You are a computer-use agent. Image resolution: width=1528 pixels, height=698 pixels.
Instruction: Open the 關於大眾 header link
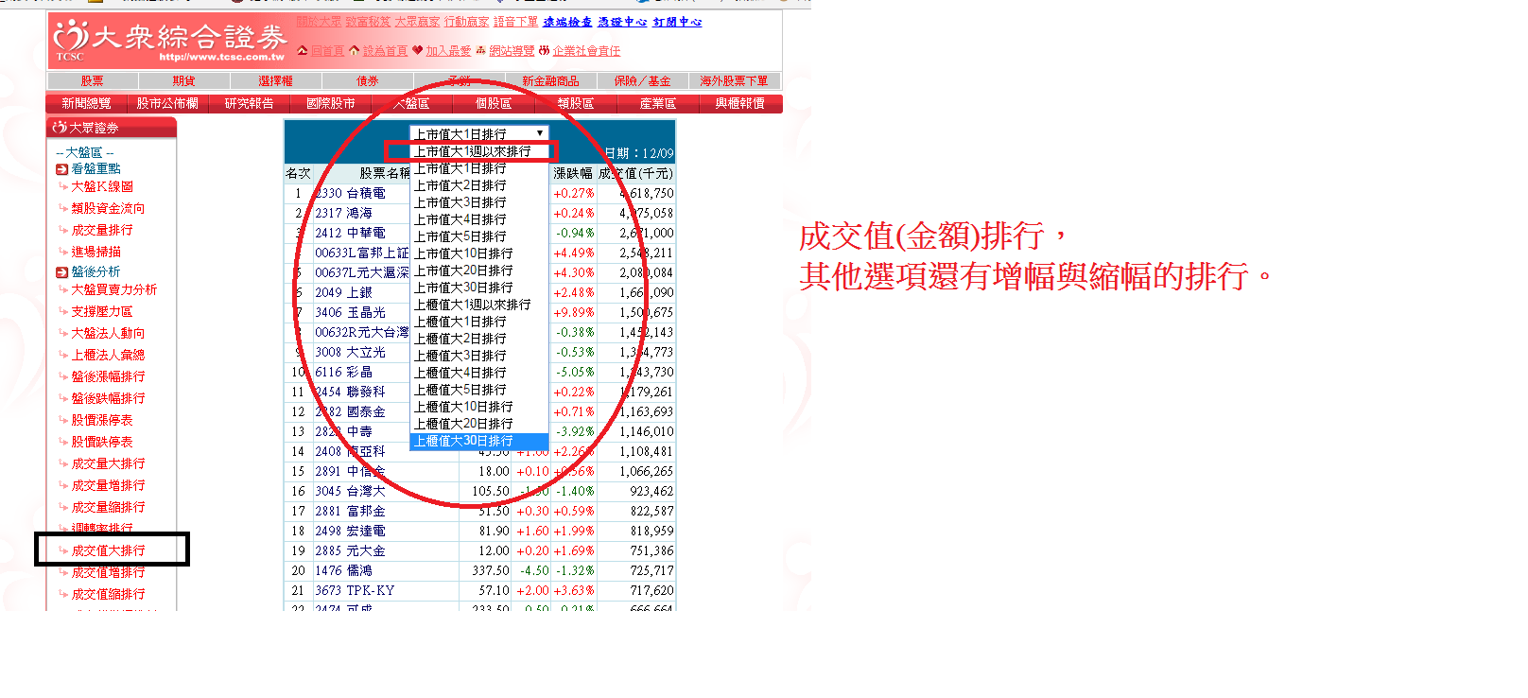pyautogui.click(x=319, y=22)
